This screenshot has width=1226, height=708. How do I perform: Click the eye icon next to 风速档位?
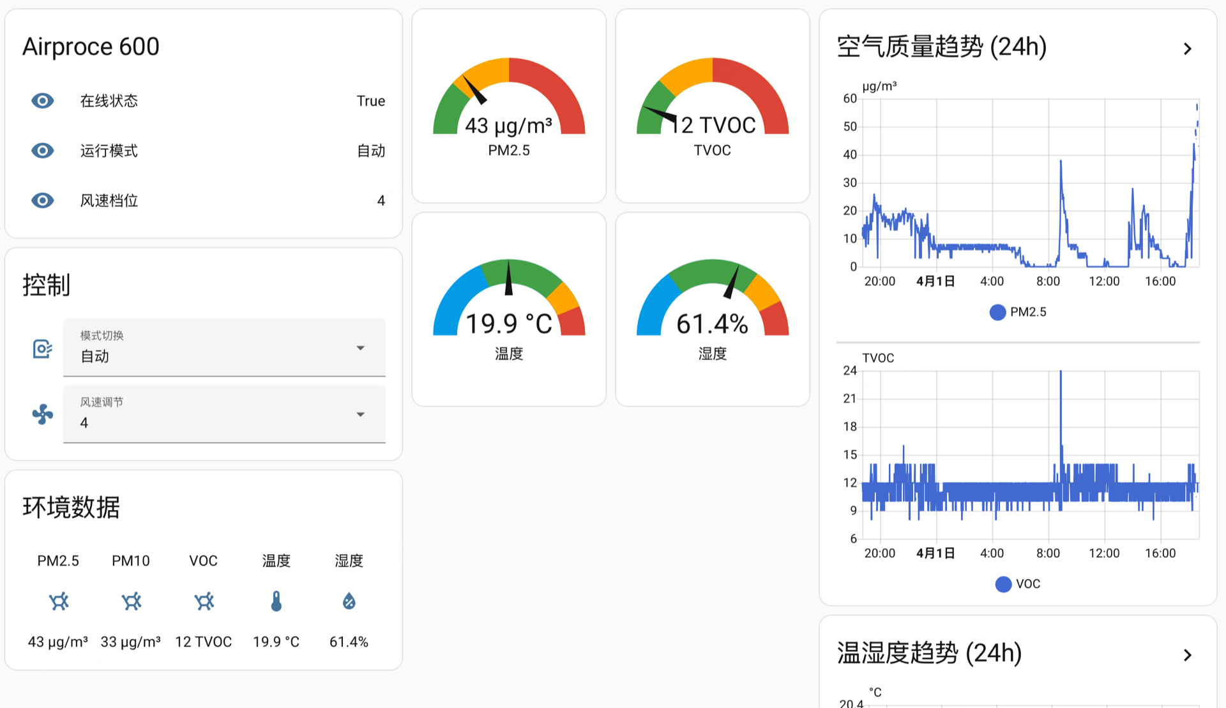42,200
